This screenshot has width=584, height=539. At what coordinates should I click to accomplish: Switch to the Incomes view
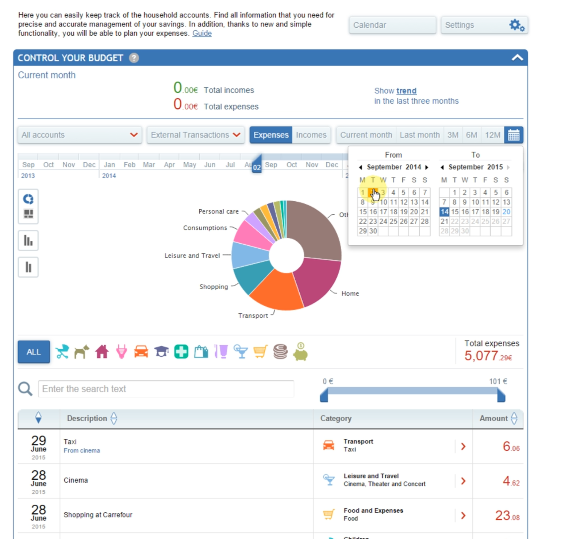tap(311, 135)
